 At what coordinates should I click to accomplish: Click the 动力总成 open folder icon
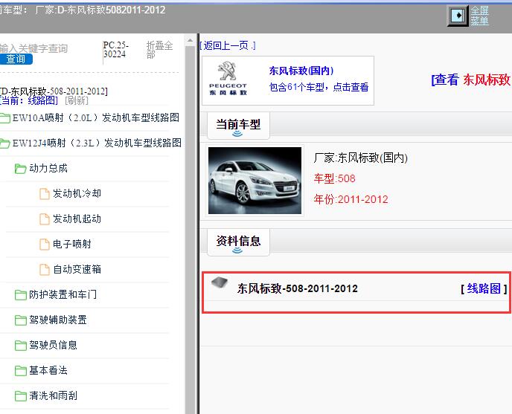[21, 169]
